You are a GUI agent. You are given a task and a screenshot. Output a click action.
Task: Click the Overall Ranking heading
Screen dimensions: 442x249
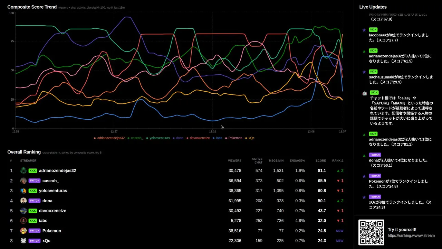(x=24, y=152)
